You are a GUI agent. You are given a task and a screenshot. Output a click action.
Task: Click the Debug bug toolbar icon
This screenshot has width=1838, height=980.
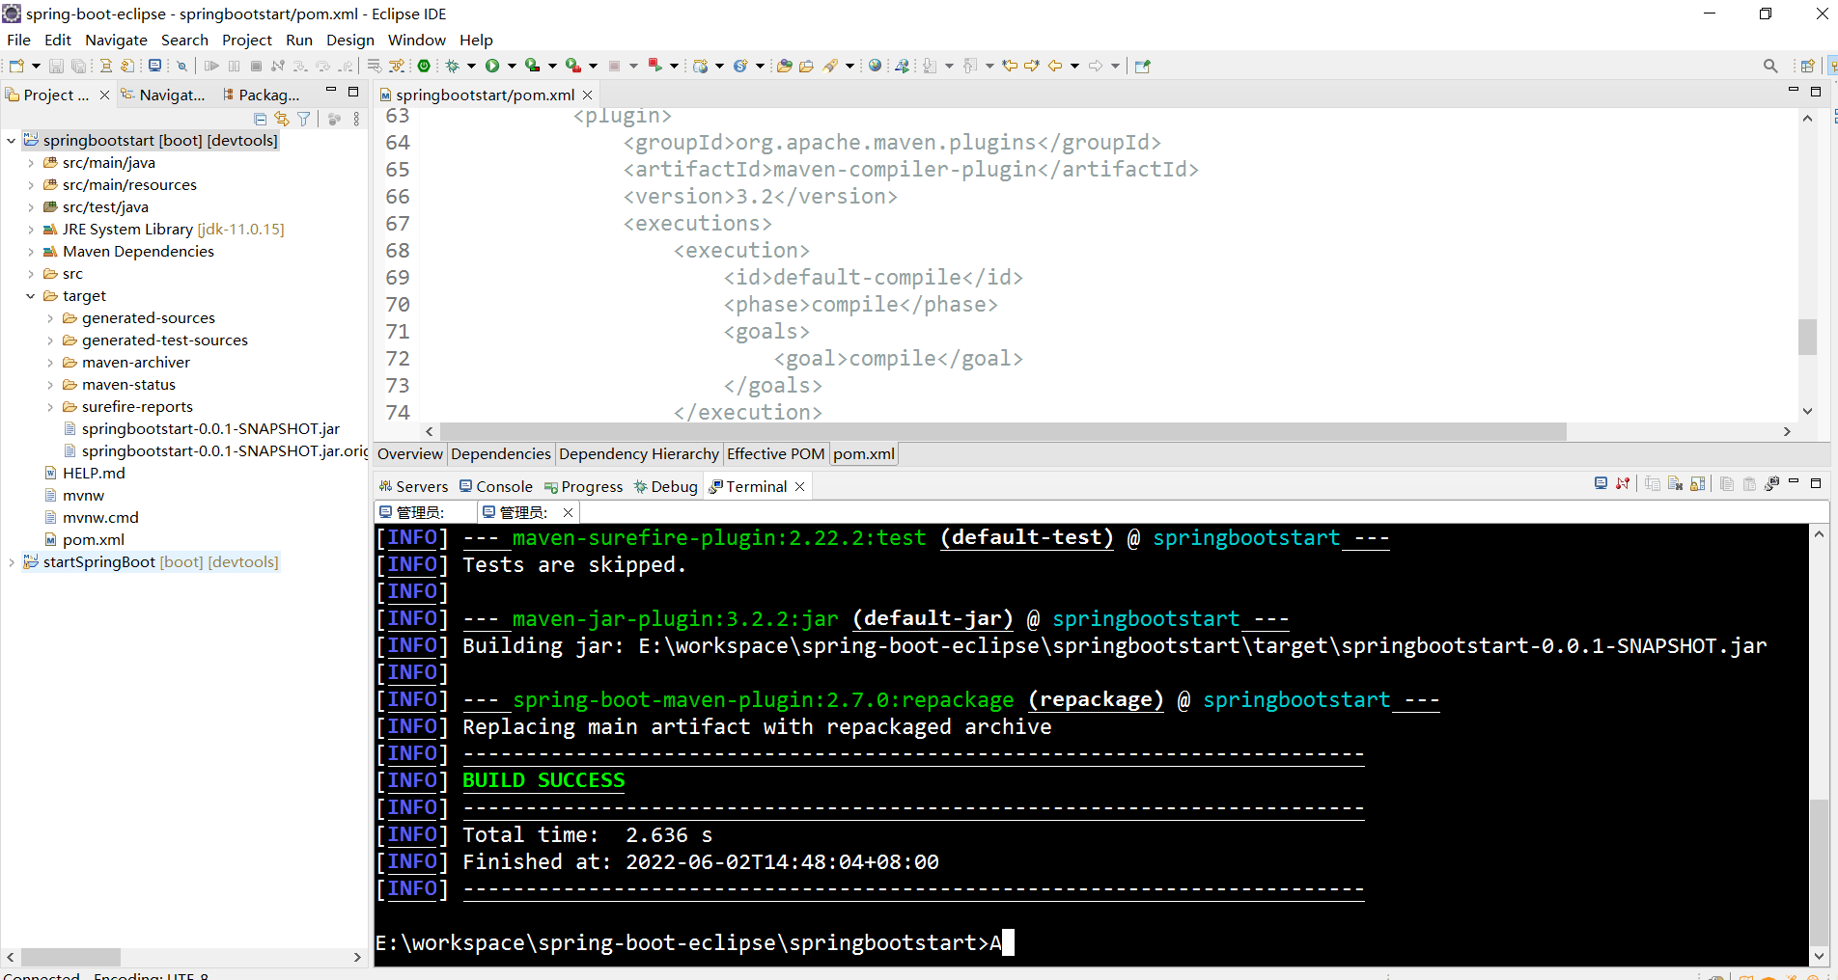pos(452,66)
